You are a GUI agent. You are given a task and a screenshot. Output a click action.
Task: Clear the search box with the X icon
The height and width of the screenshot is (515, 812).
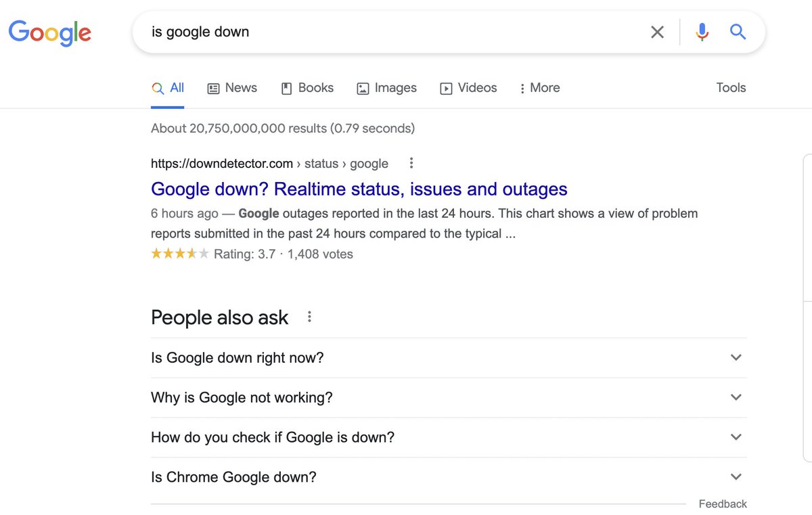pos(657,32)
